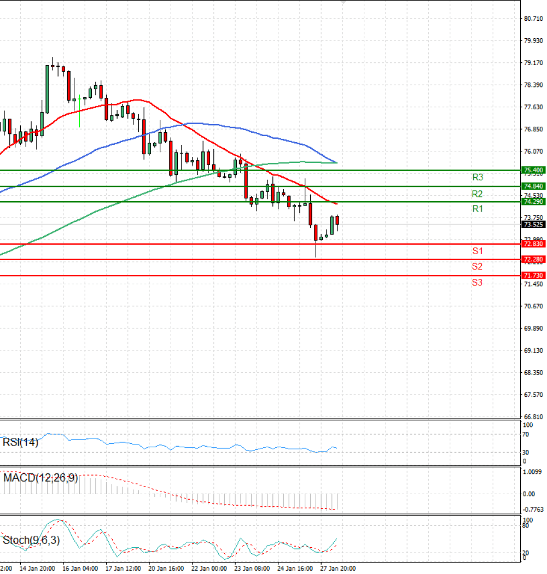Click the R2 resistance level label
This screenshot has height=574, width=547.
(x=477, y=194)
